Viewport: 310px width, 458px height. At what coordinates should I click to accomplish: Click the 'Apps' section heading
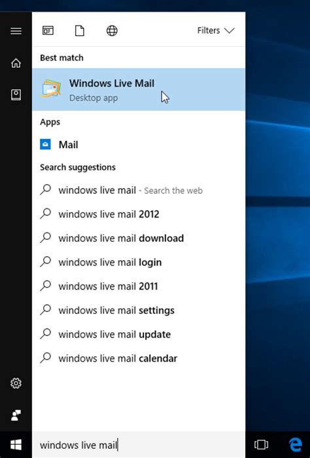coord(50,122)
